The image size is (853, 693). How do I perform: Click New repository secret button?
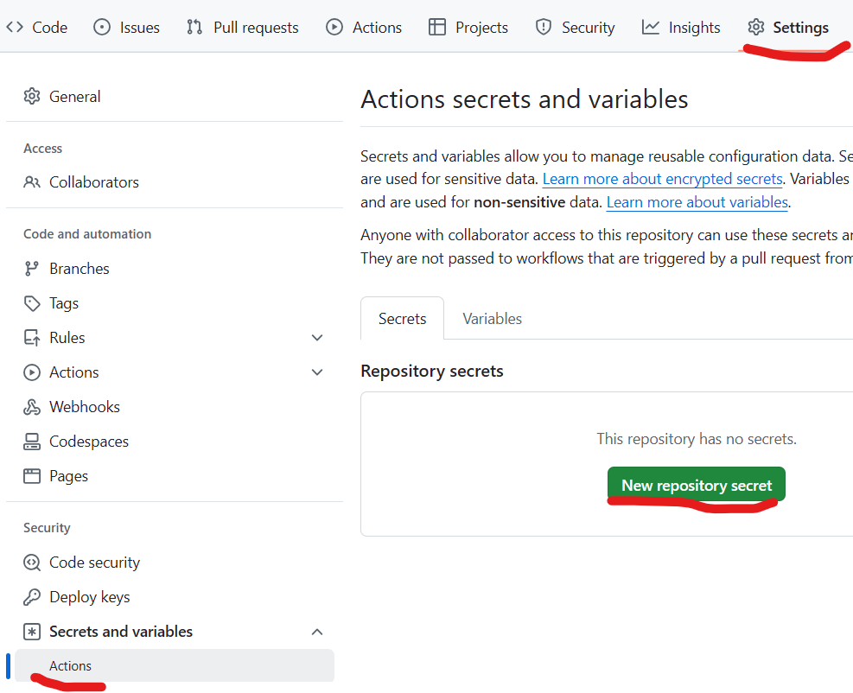click(x=697, y=486)
